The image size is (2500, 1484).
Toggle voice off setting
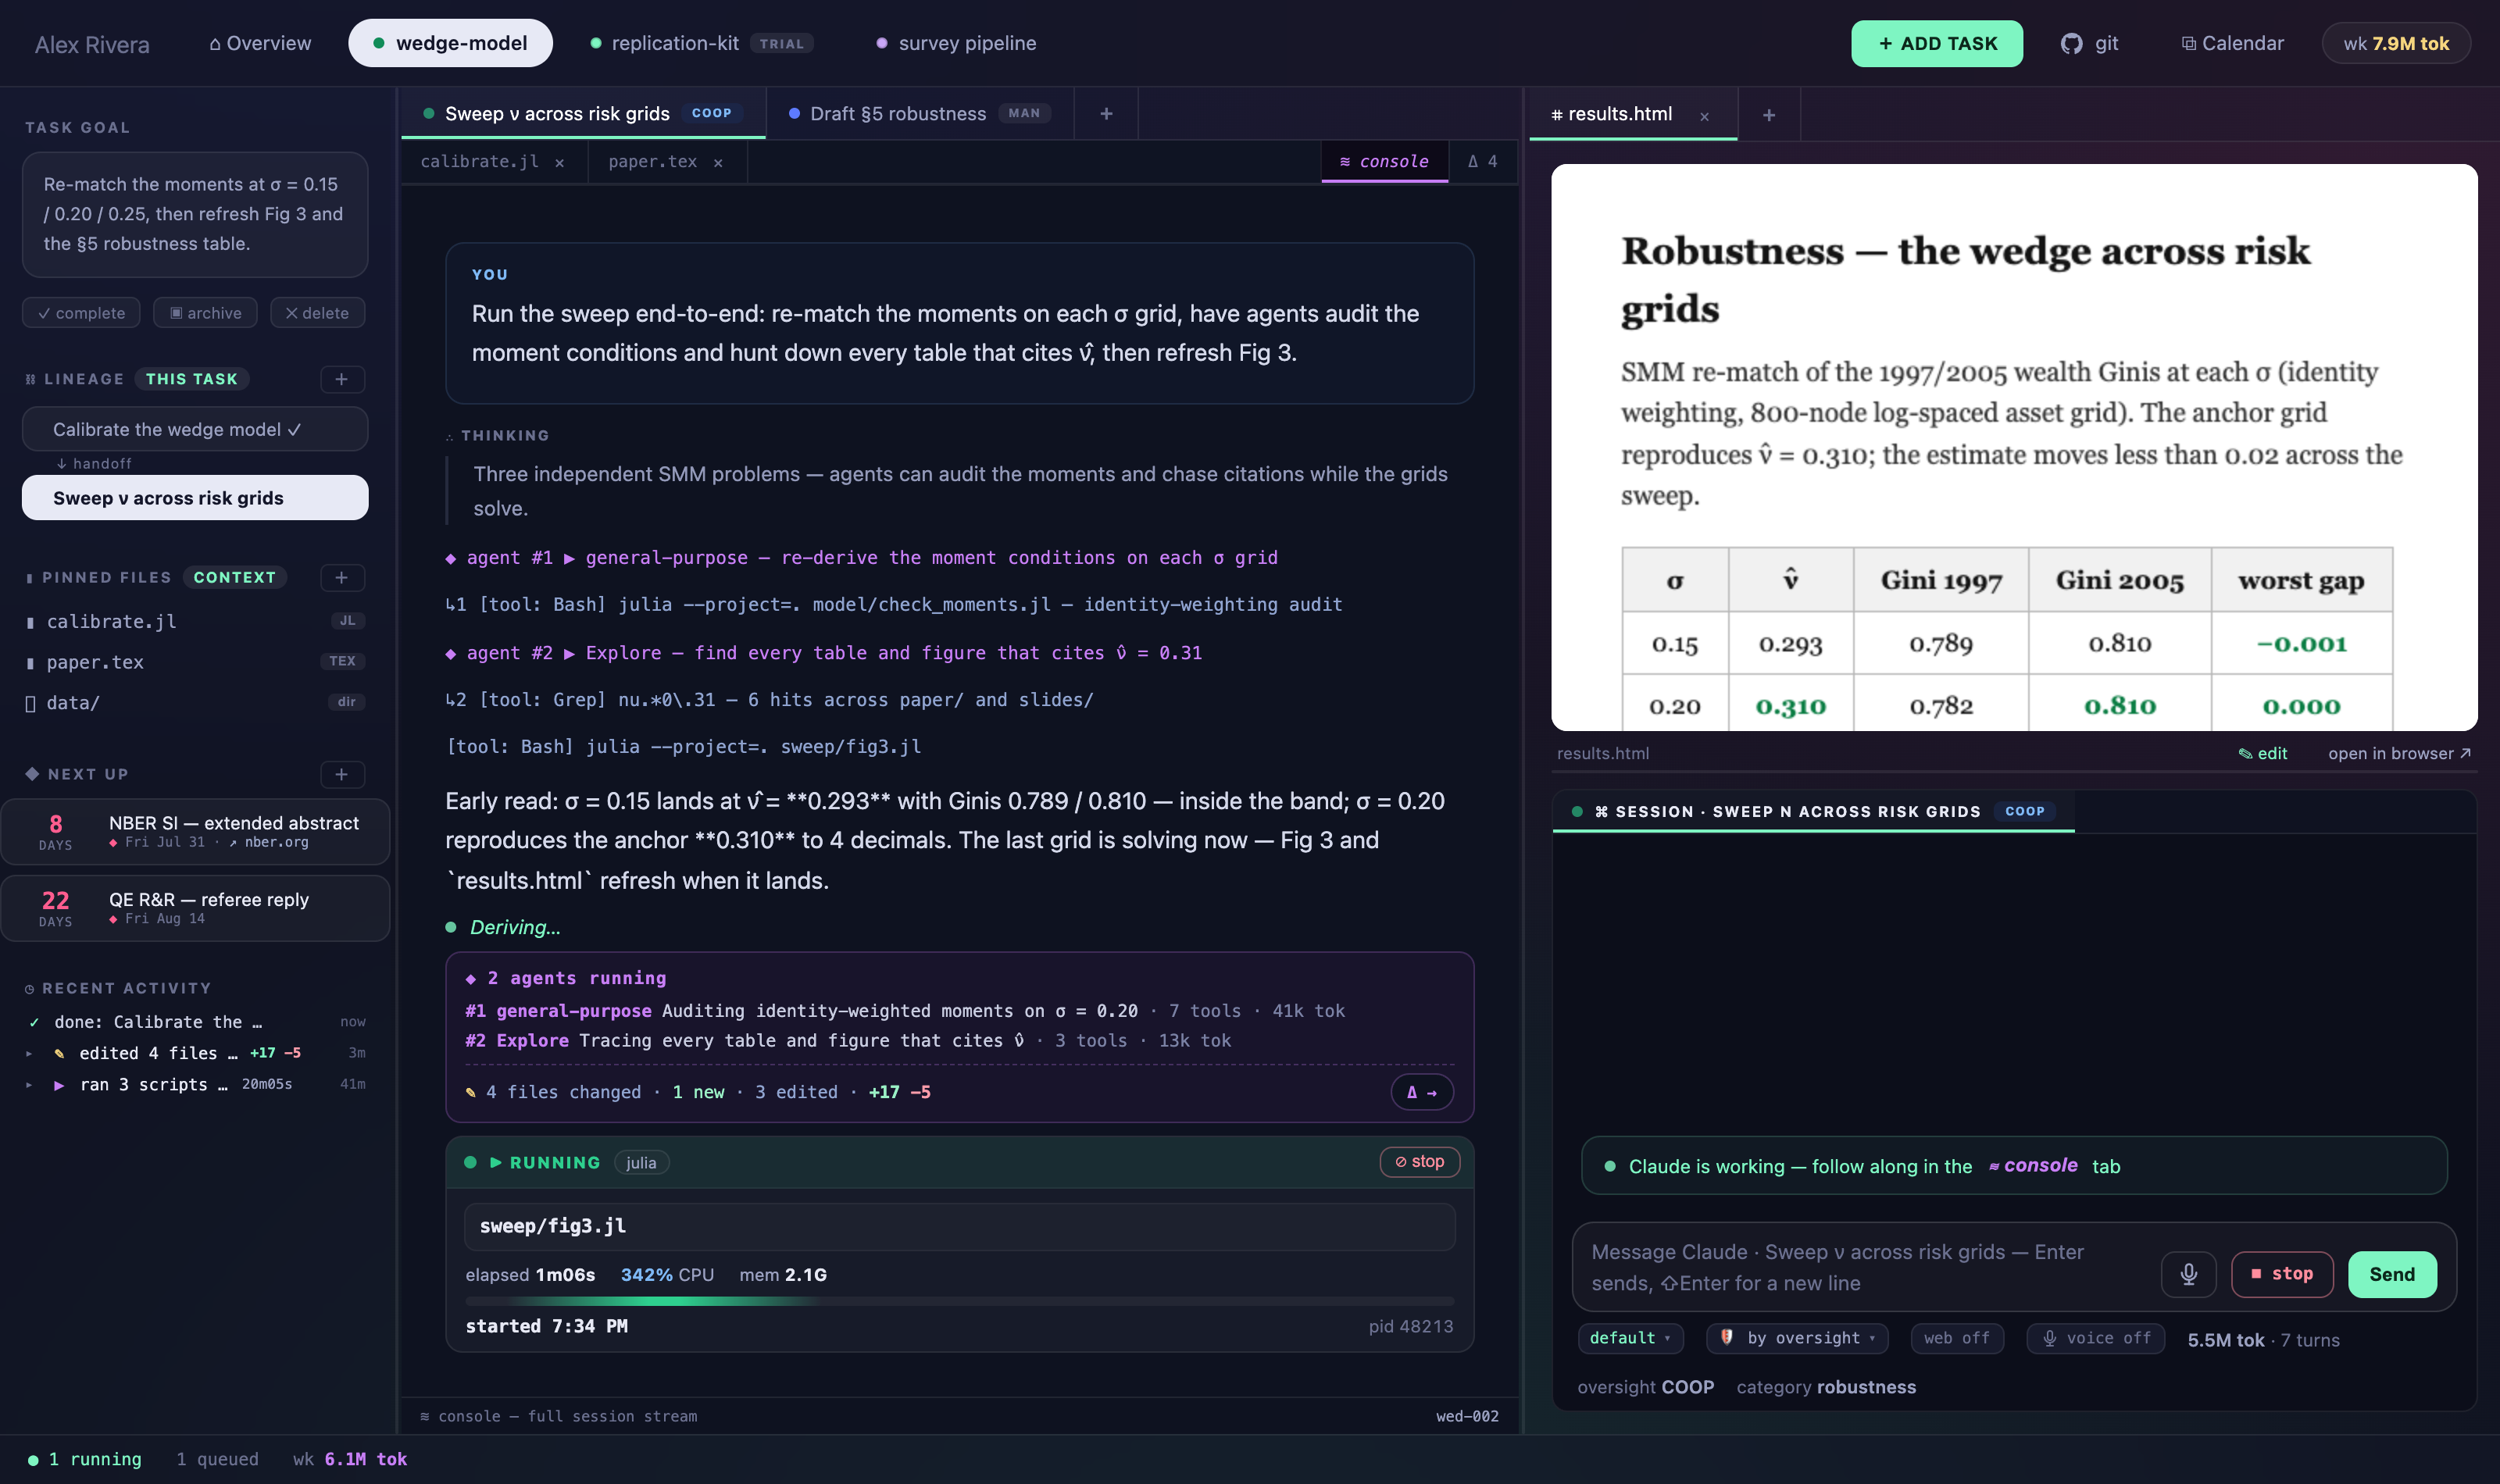[x=2096, y=1338]
